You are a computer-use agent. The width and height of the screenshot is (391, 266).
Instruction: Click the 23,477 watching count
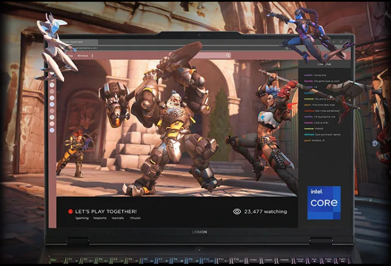(266, 211)
